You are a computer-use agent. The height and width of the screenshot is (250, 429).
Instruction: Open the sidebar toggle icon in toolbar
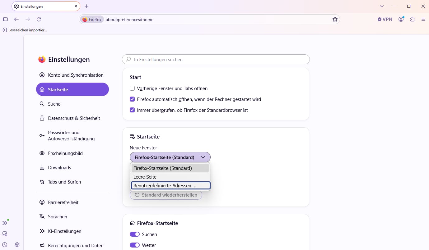coord(5,19)
